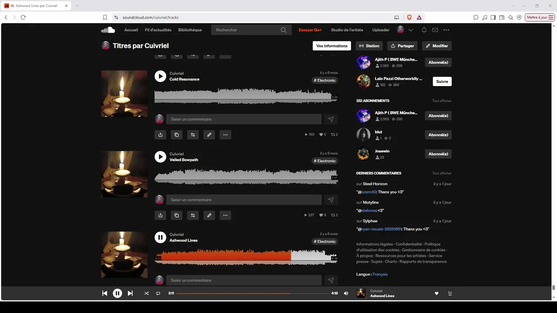Open the Brave Rewards triangle icon

pos(419,17)
